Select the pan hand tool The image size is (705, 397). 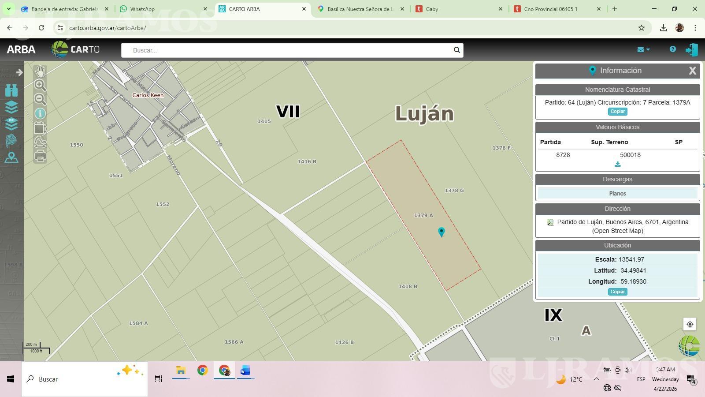click(x=40, y=71)
